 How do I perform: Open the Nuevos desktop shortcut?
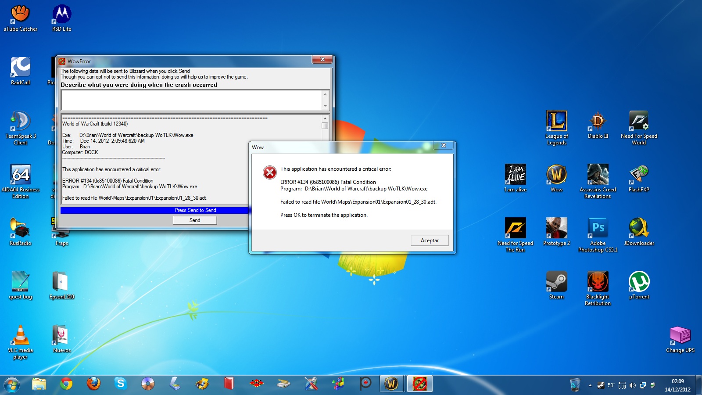[62, 339]
